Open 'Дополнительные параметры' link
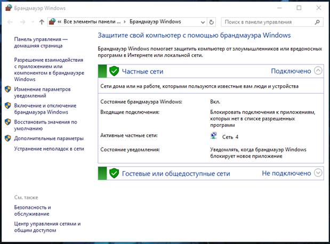 pyautogui.click(x=49, y=139)
